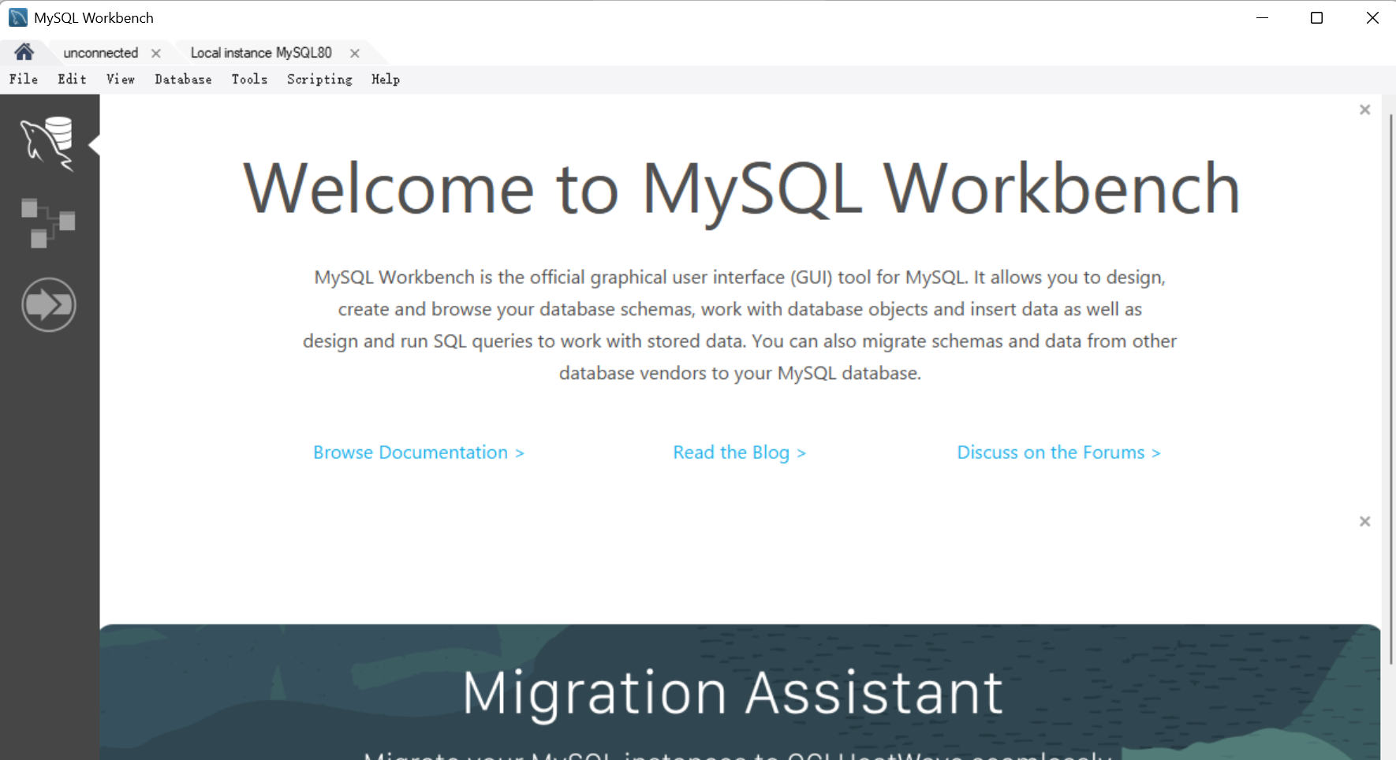Image resolution: width=1396 pixels, height=760 pixels.
Task: Close the unconnected tab
Action: coord(156,53)
